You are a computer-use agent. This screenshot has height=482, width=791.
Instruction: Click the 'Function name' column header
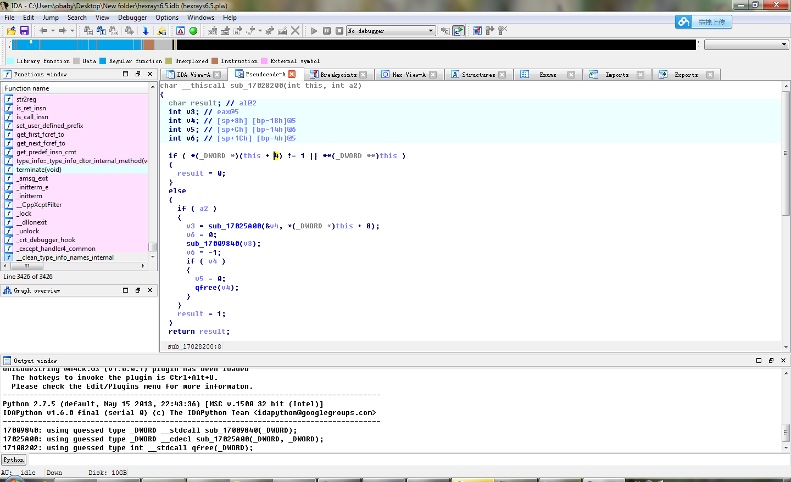click(75, 88)
